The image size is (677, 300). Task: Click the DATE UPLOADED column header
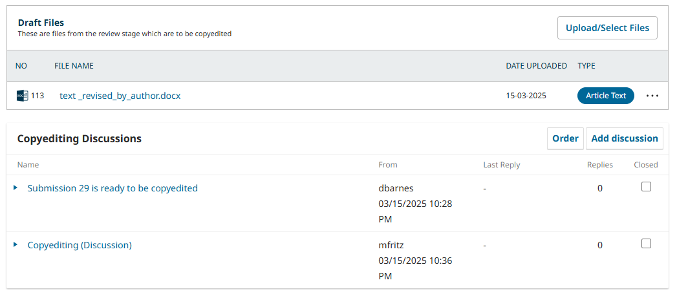(536, 66)
